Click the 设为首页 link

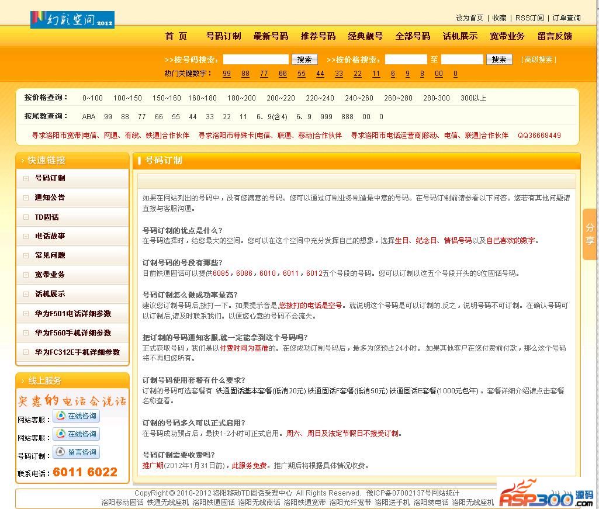tap(469, 18)
